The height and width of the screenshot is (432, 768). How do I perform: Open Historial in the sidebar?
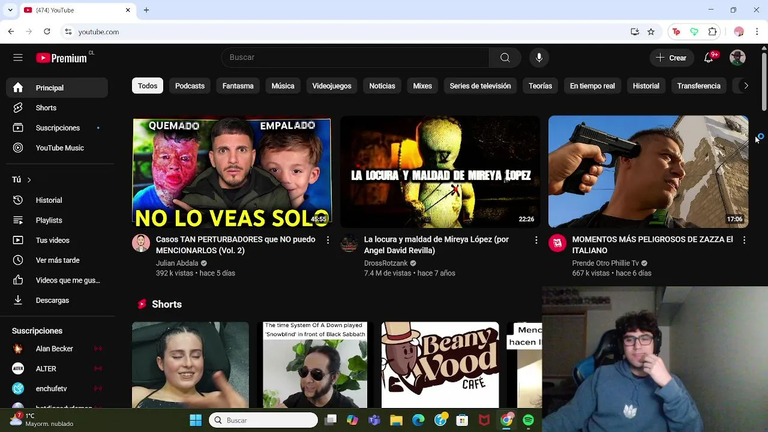click(x=58, y=200)
